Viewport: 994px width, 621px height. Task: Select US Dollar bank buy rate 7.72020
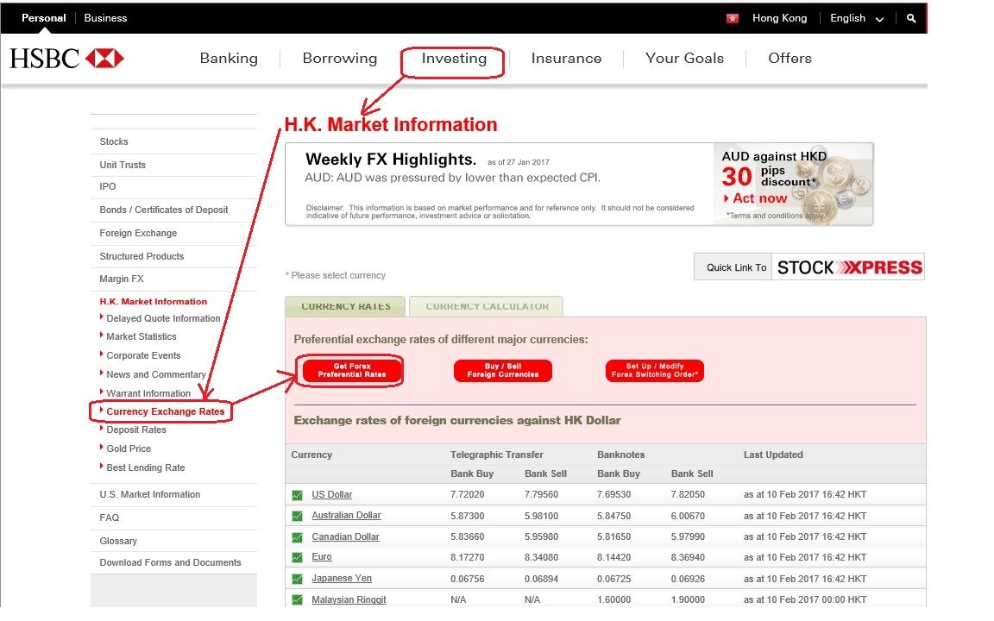click(467, 495)
